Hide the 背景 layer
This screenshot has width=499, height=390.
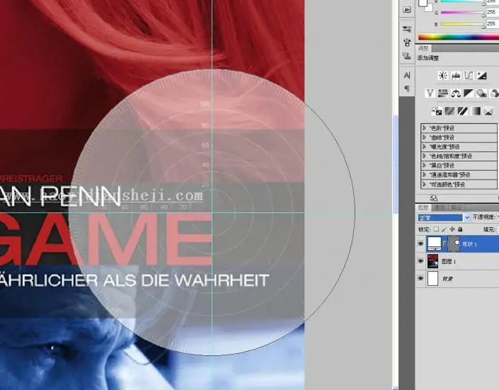tap(420, 278)
